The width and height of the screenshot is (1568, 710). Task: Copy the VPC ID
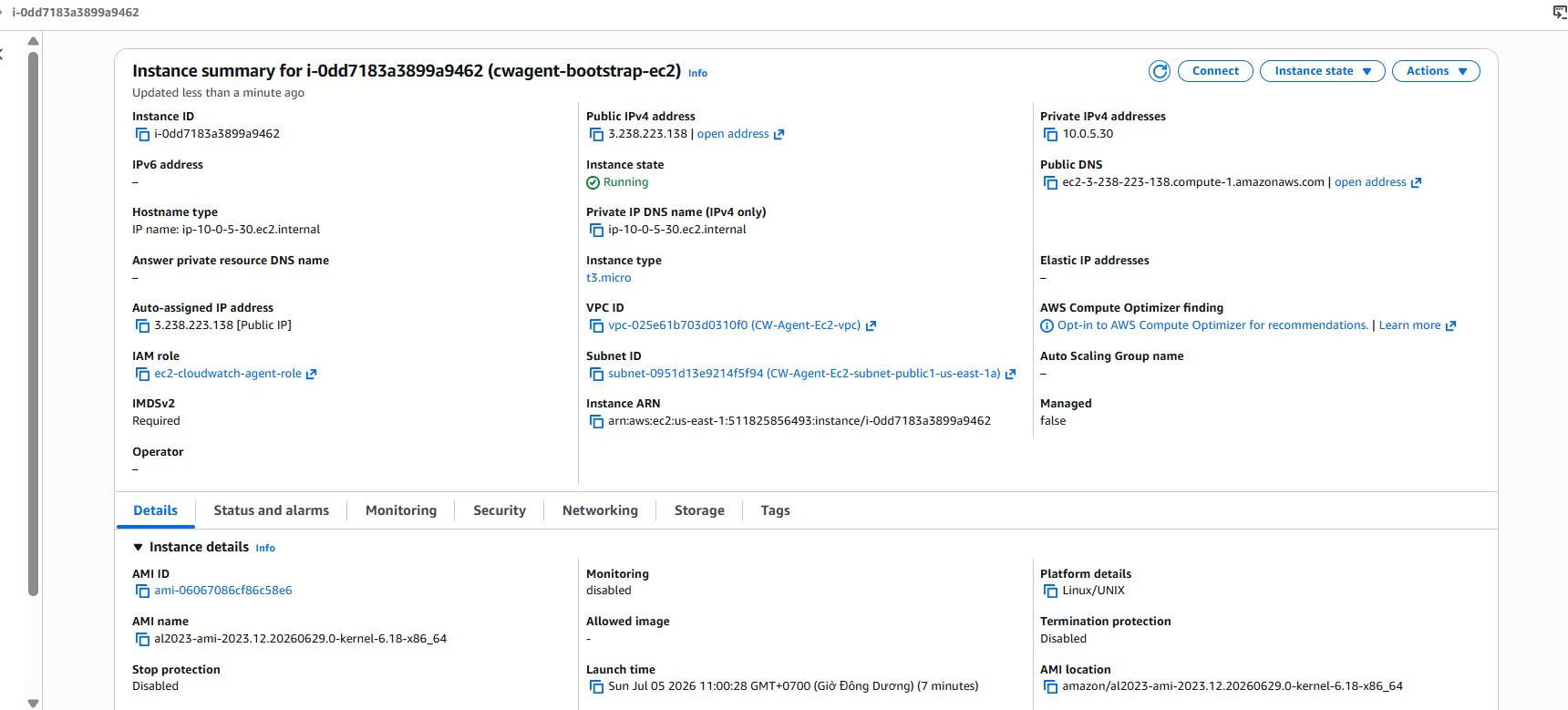coord(596,325)
